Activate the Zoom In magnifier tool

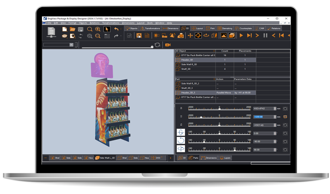coord(98,29)
